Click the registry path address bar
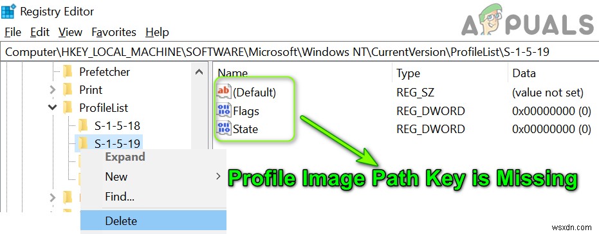 (x=300, y=52)
